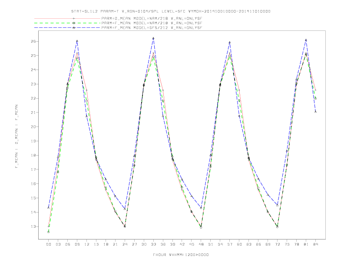Viewport: 344px width, 266px height.
Task: Click x-axis tick label 66
Action: pos(258,244)
